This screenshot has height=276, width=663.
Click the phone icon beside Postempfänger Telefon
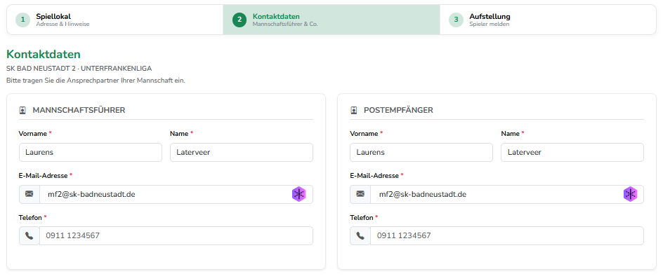tap(360, 235)
